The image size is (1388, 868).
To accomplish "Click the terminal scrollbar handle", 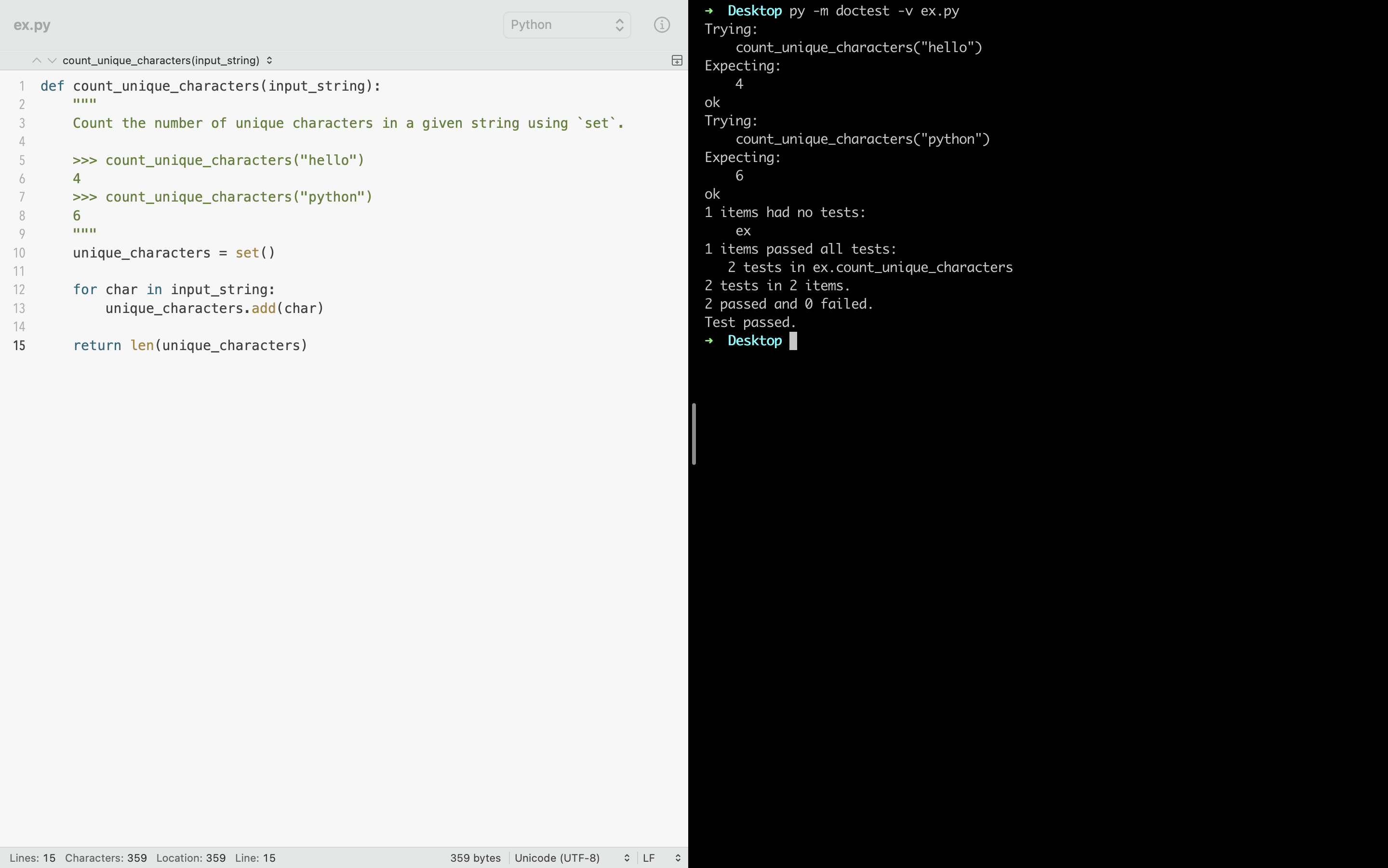I will 694,434.
